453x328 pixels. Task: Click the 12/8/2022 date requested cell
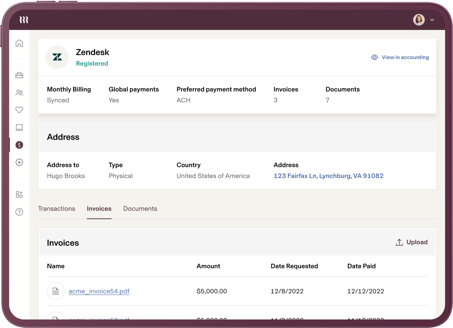[287, 291]
